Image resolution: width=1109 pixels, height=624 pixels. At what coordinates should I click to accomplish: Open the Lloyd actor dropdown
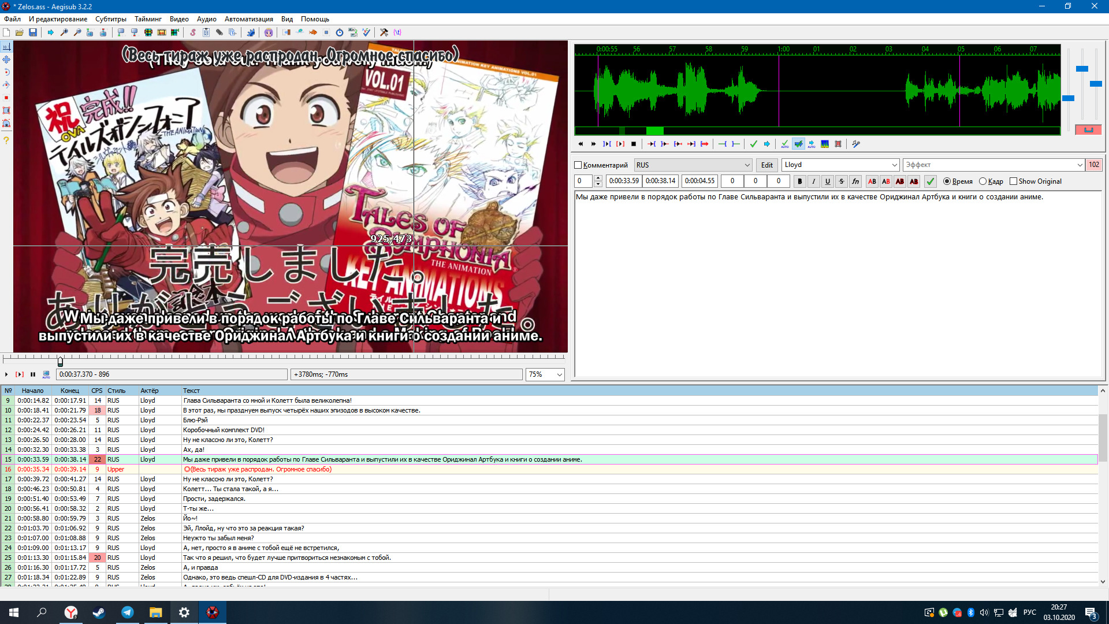click(894, 165)
